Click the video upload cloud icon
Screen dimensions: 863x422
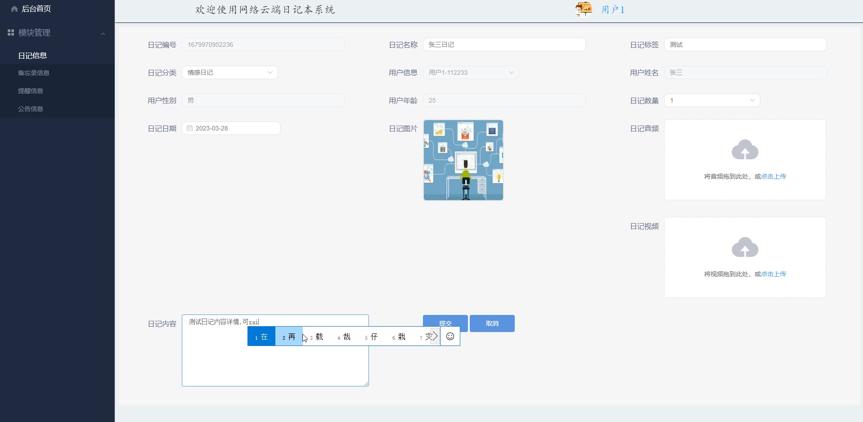[745, 248]
